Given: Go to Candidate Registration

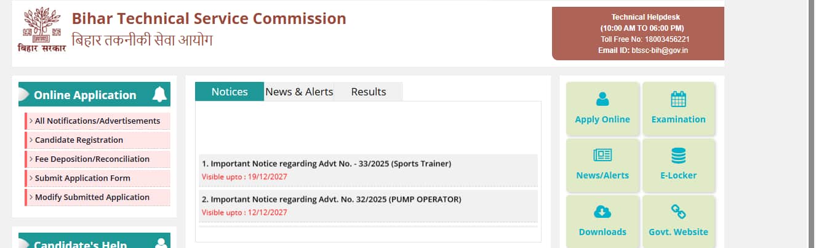Looking at the screenshot, I should (x=79, y=140).
